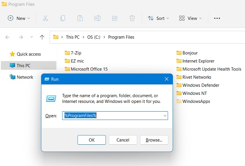The height and width of the screenshot is (166, 245).
Task: Click the WindowsApps folder icon
Action: (x=179, y=101)
